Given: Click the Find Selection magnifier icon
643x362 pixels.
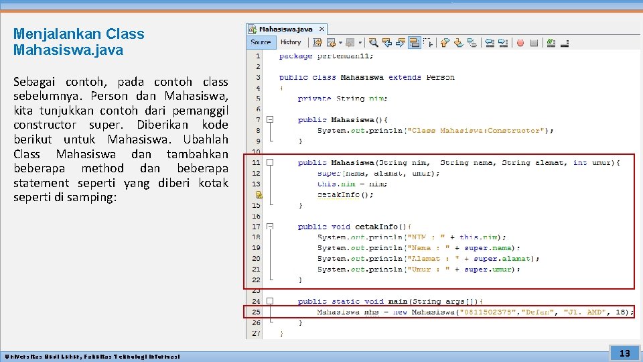Looking at the screenshot, I should [x=373, y=42].
